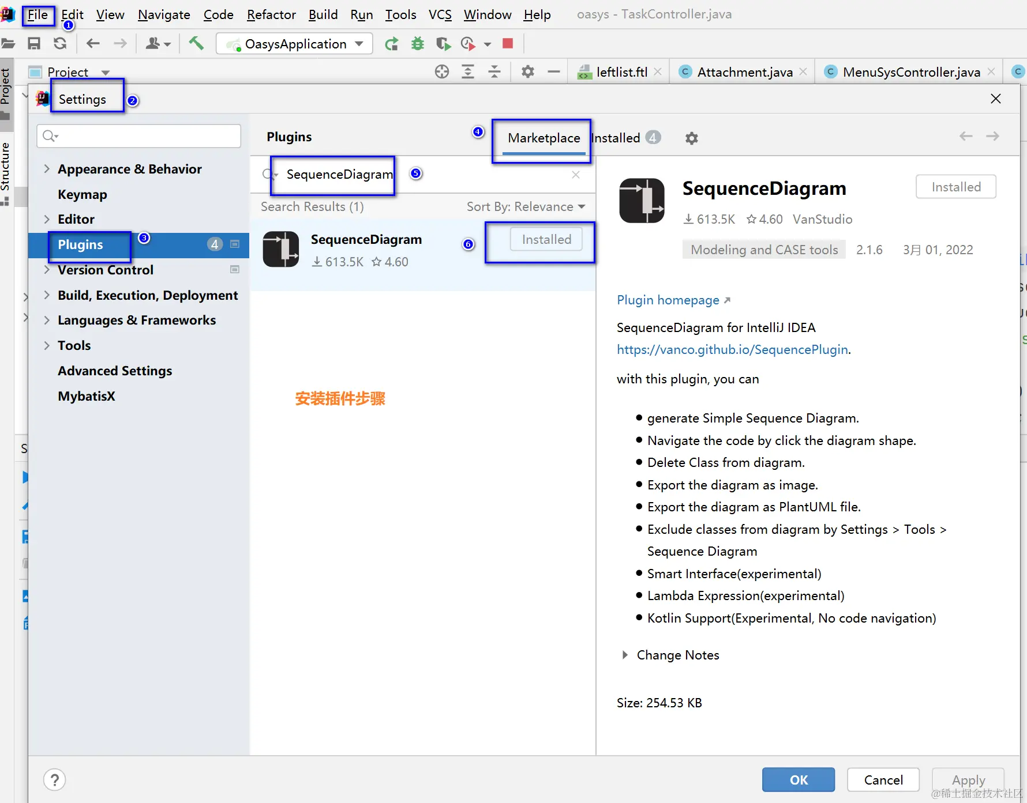Image resolution: width=1027 pixels, height=803 pixels.
Task: Switch to the Installed plugins tab
Action: (x=625, y=138)
